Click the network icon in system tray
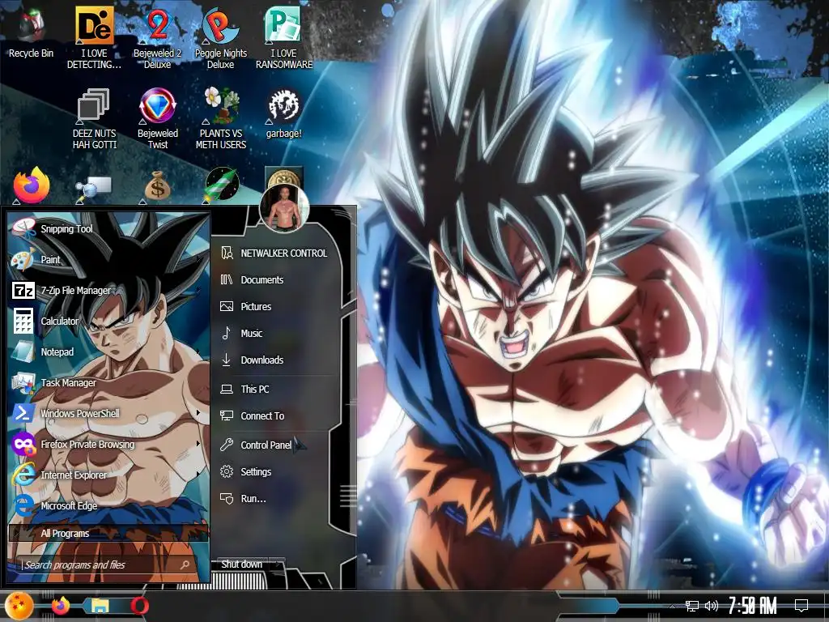 692,606
